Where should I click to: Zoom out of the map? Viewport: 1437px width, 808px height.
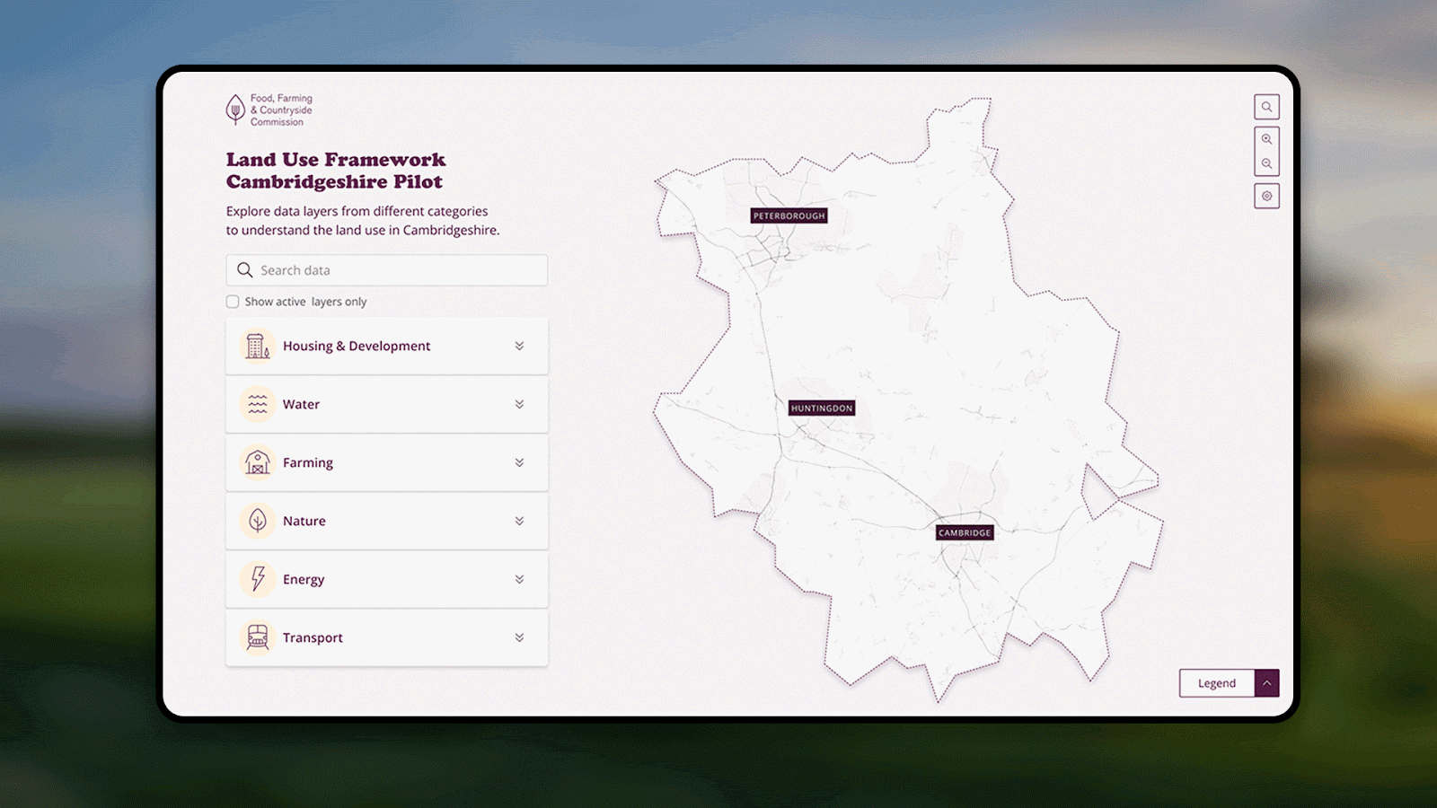1266,162
